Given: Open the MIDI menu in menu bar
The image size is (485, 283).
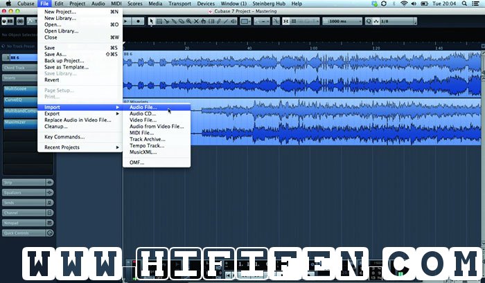Looking at the screenshot, I should [116, 3].
